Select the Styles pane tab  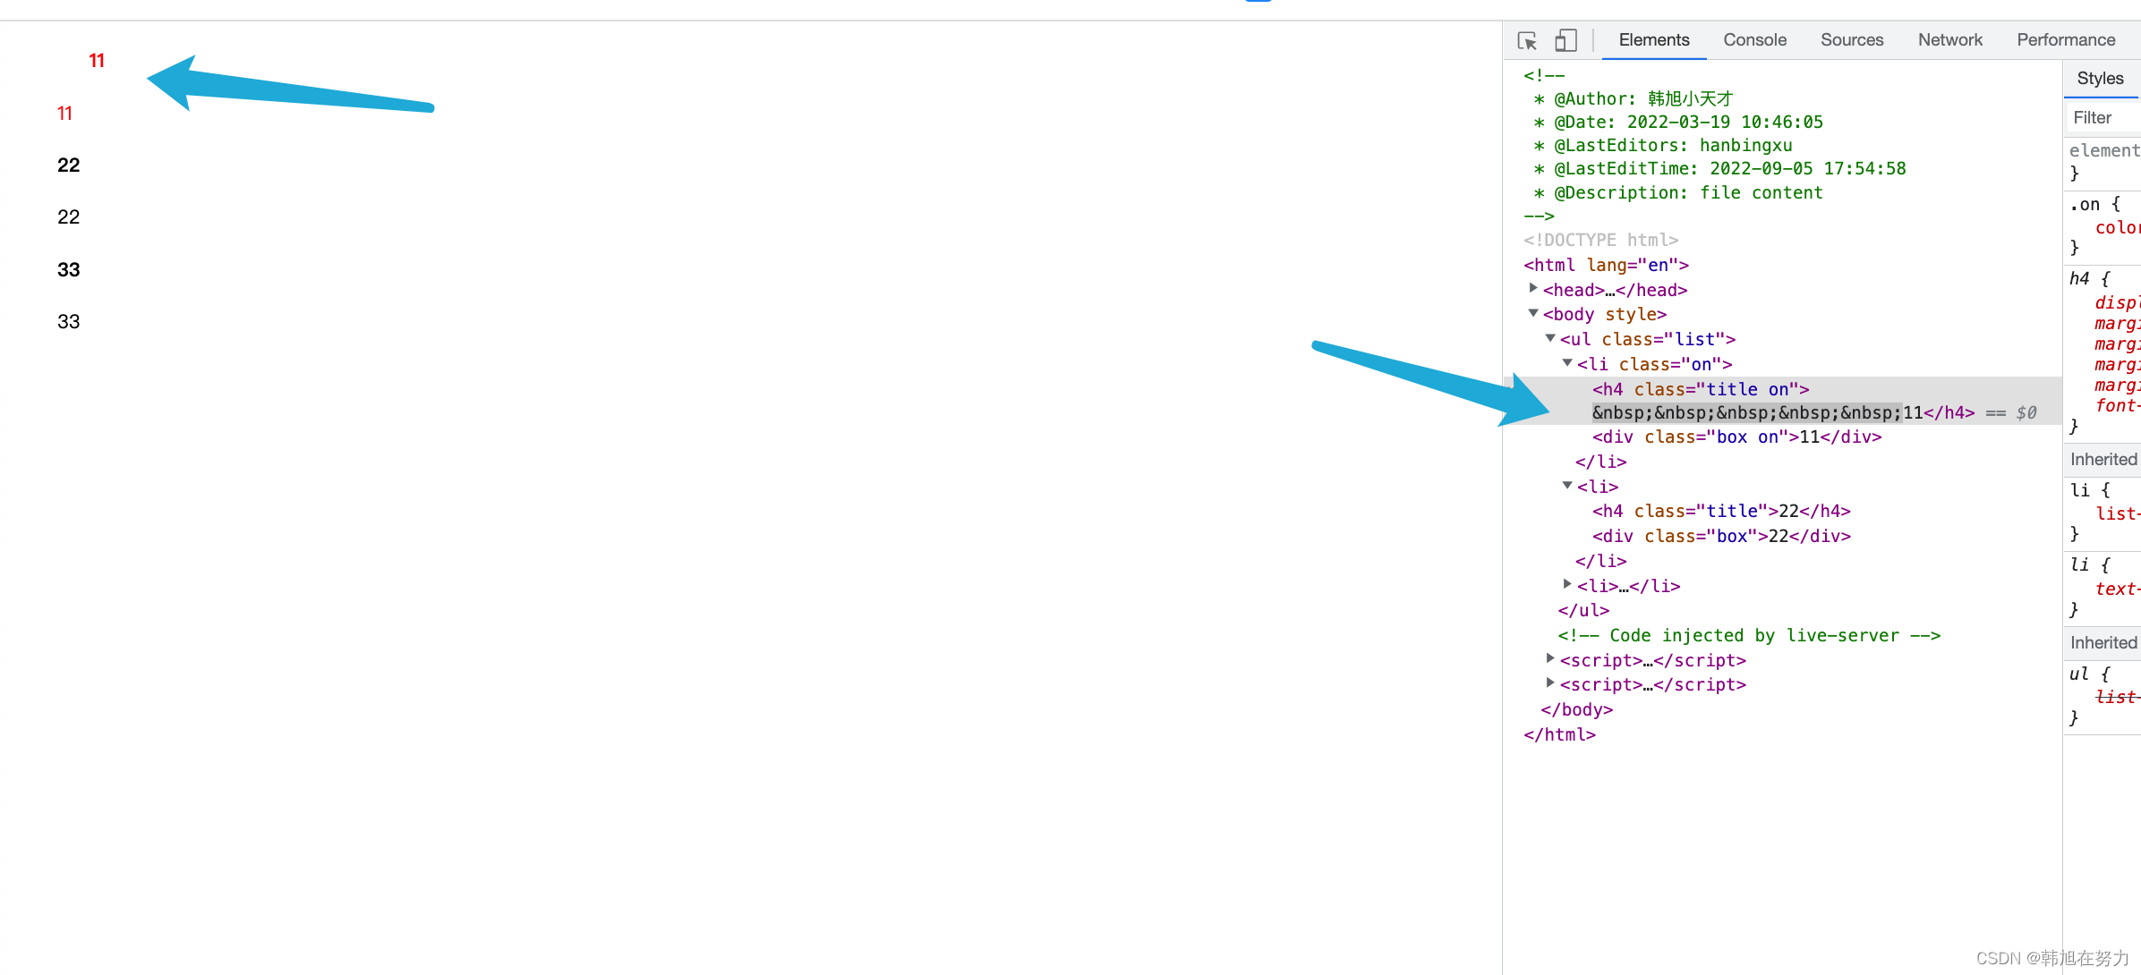(2099, 79)
